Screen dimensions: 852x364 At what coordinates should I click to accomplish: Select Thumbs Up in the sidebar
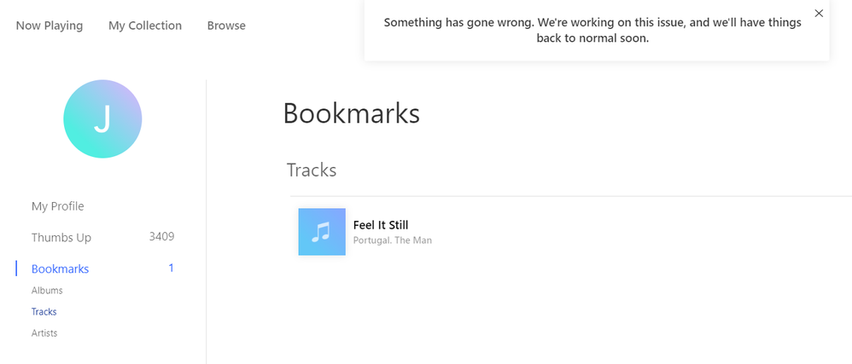coord(61,238)
